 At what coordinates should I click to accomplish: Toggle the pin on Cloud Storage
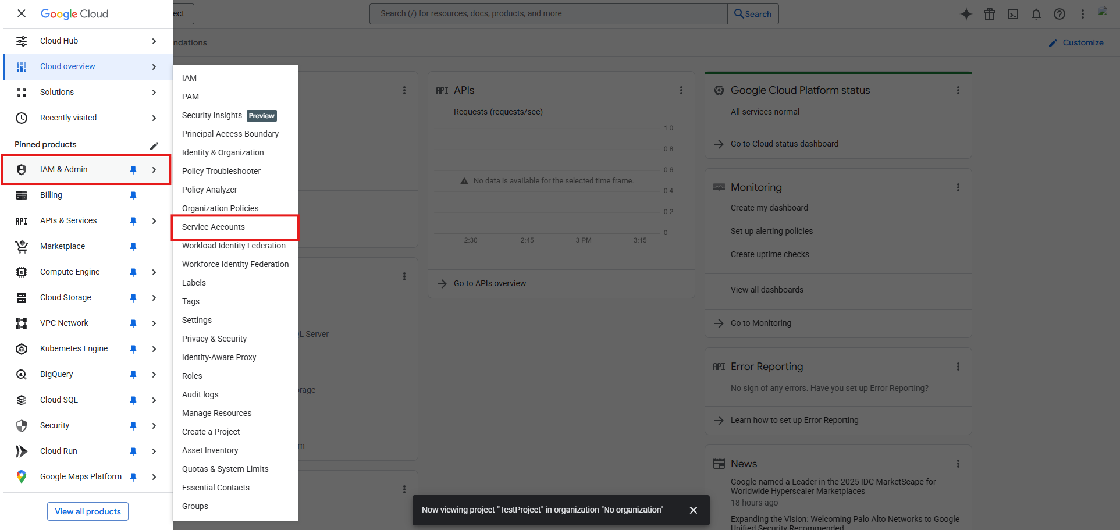133,298
